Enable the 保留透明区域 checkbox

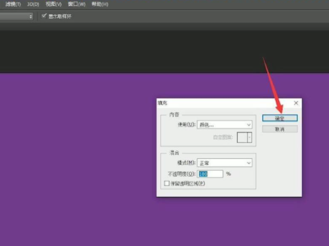pos(166,184)
